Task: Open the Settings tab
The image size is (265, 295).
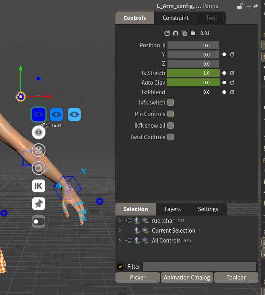Action: pyautogui.click(x=208, y=209)
